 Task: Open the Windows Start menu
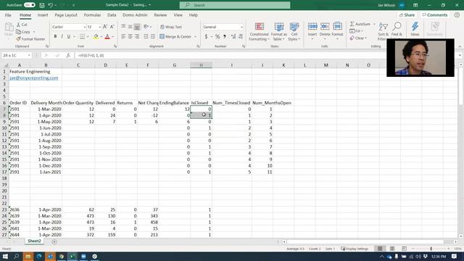[5, 256]
